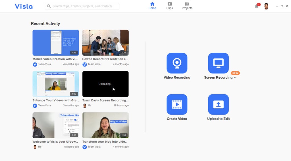Click Team Visla avatar under How to Record

[85, 64]
